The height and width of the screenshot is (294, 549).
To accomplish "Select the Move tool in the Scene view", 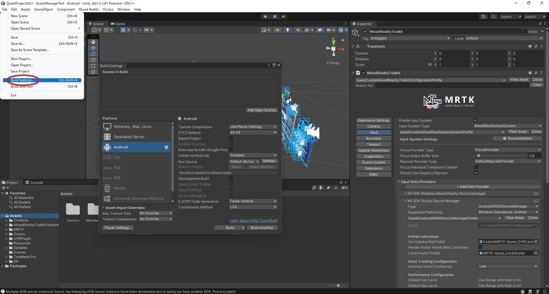I will tap(93, 47).
